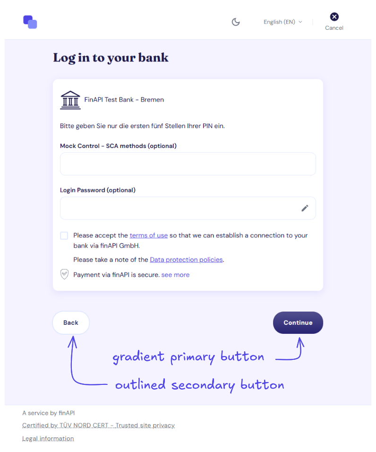Viewport: 376px width, 452px height.
Task: Click the Continue button
Action: [x=298, y=322]
